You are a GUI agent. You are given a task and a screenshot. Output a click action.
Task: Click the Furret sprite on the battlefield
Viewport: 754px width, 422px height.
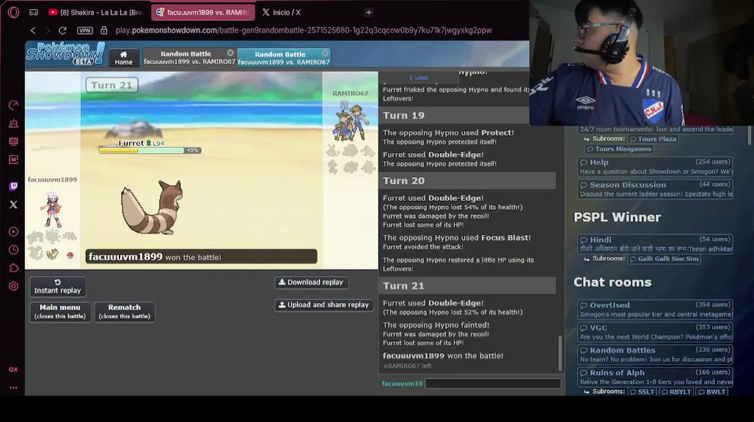tap(152, 207)
